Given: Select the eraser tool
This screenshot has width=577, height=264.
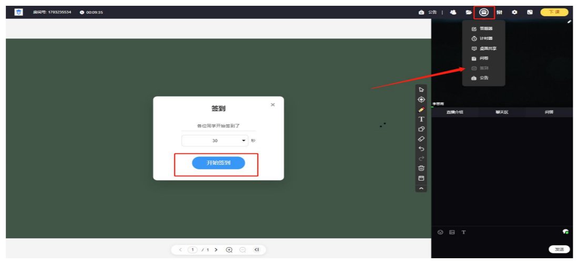Looking at the screenshot, I should tap(421, 139).
